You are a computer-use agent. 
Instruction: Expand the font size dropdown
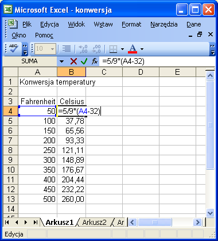[52, 49]
